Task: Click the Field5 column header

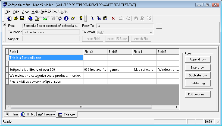Action: pyautogui.click(x=168, y=52)
